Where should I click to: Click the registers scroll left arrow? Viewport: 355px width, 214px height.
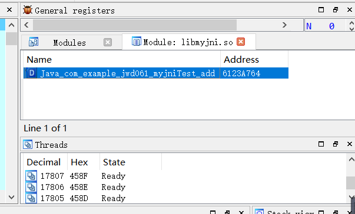coord(26,25)
